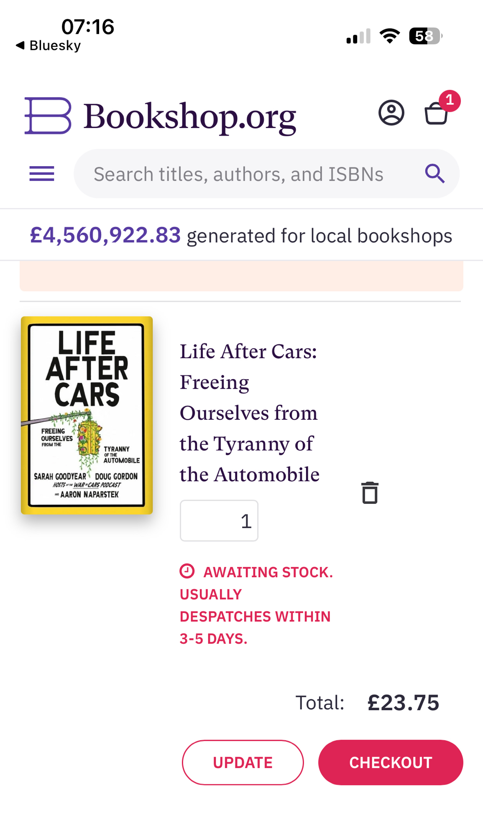Return to Bluesky via back arrow

coord(20,45)
